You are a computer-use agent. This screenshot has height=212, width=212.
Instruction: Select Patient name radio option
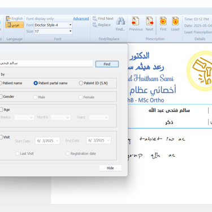(11, 83)
